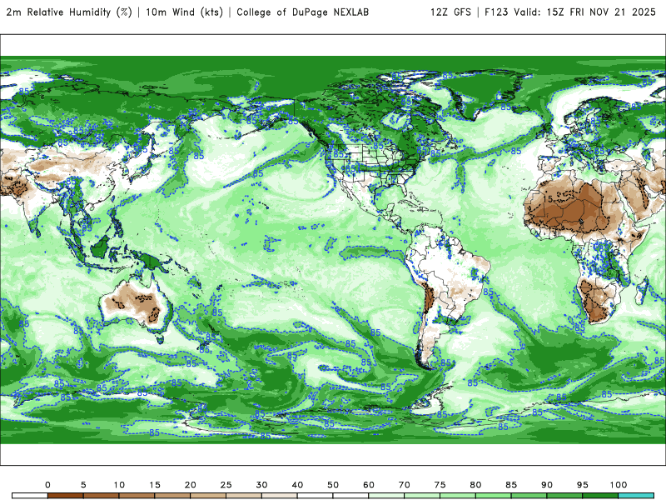Click the dark green 95–100 legend swatch
This screenshot has width=666, height=500.
(x=600, y=496)
